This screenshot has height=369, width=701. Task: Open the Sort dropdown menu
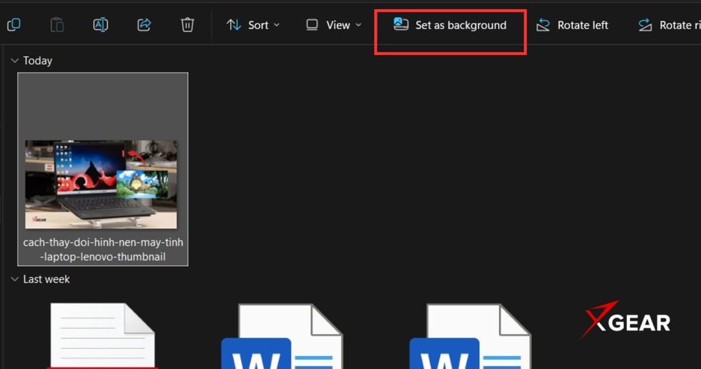(x=253, y=25)
